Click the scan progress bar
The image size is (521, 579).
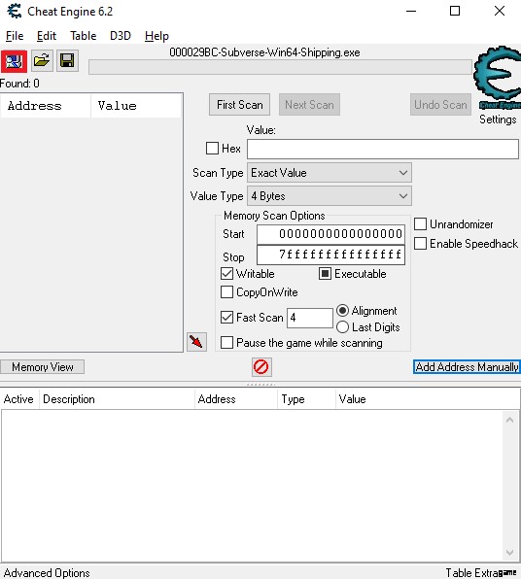click(x=281, y=67)
